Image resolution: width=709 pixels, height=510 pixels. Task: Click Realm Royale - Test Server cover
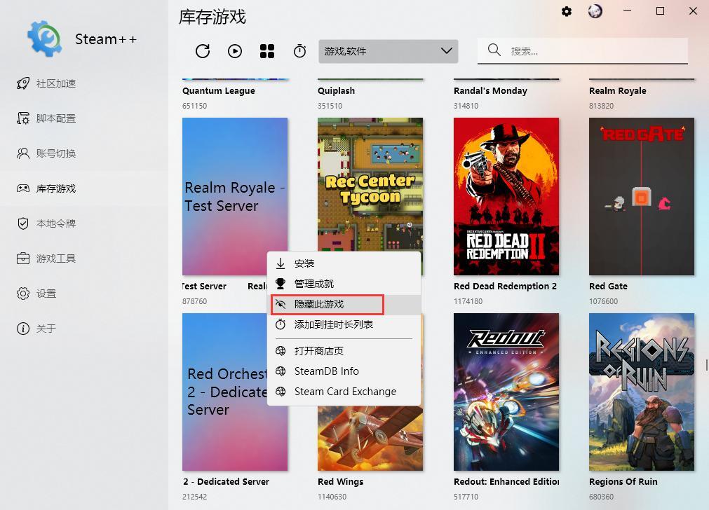[235, 196]
